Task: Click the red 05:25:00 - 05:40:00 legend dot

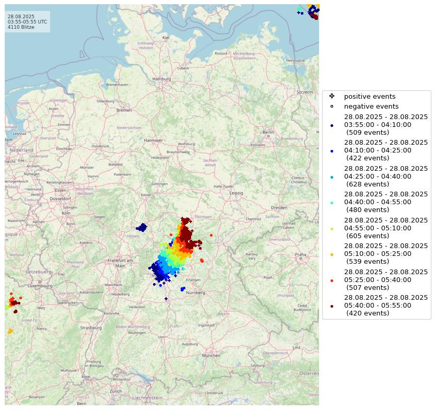Action: pyautogui.click(x=332, y=280)
